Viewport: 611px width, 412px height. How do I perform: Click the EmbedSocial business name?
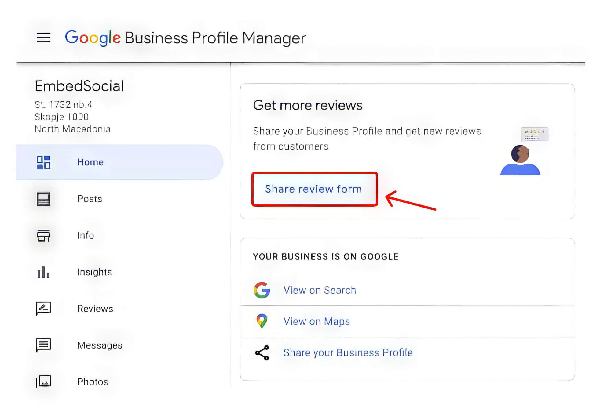point(79,85)
